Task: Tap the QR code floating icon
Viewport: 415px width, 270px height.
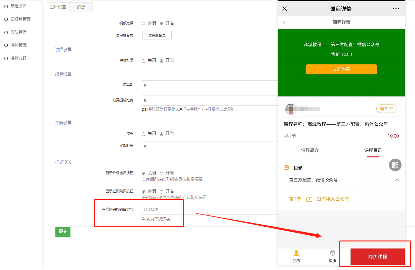Action: click(x=395, y=165)
